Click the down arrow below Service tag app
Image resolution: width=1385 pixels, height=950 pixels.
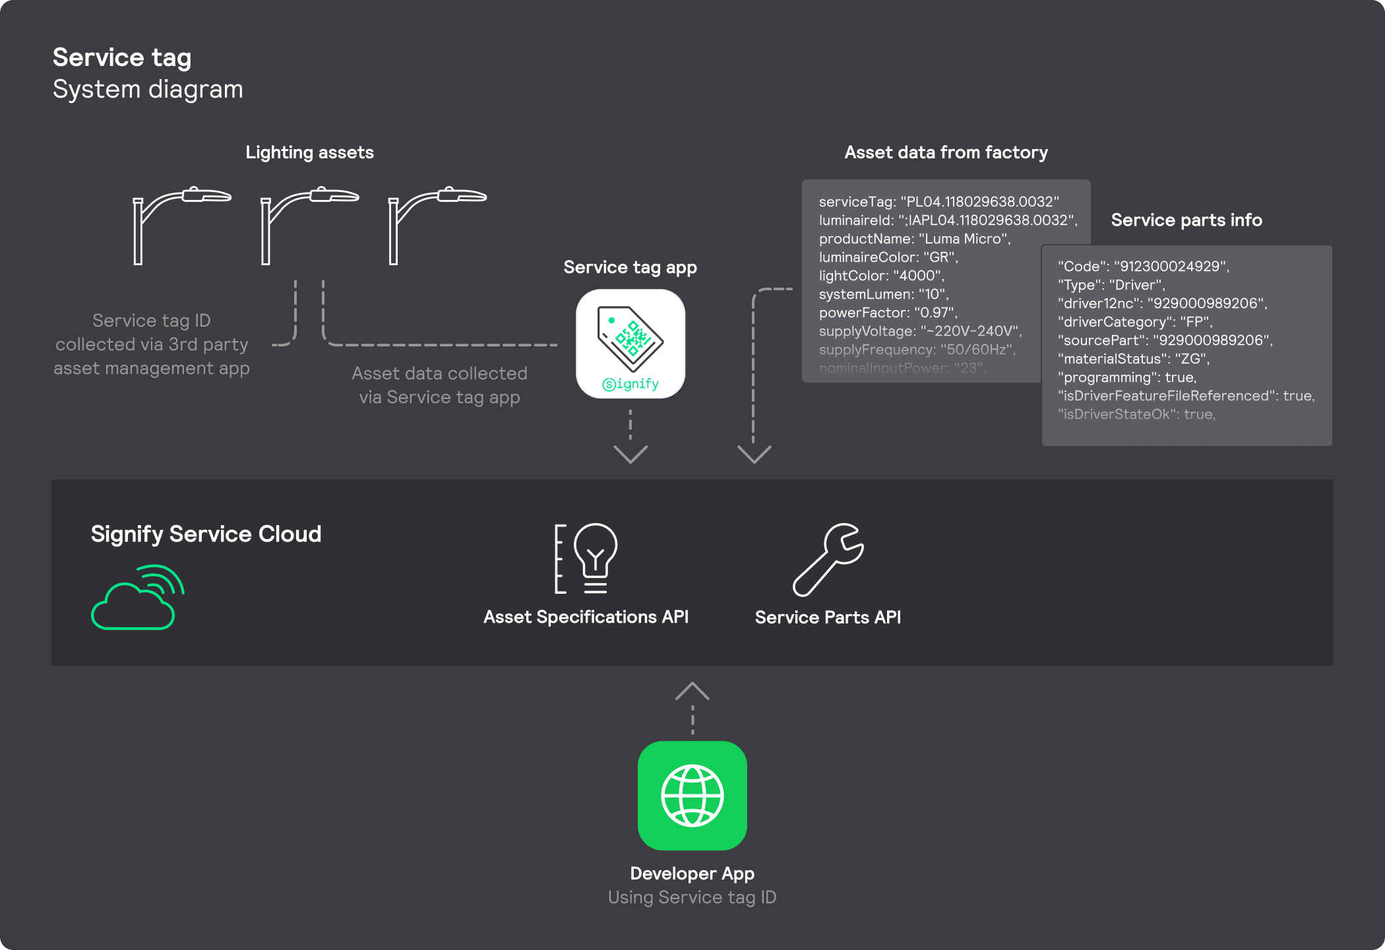click(631, 453)
